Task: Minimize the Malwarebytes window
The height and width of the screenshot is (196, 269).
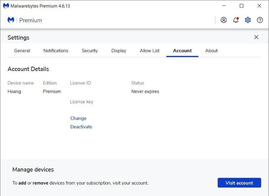Action: tap(224, 6)
